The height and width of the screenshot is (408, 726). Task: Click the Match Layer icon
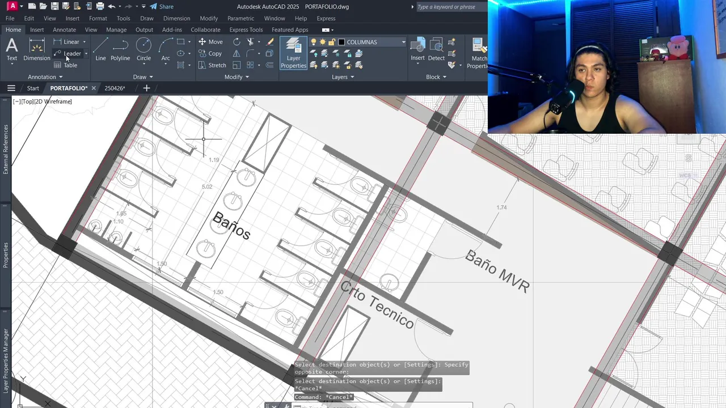pyautogui.click(x=358, y=65)
